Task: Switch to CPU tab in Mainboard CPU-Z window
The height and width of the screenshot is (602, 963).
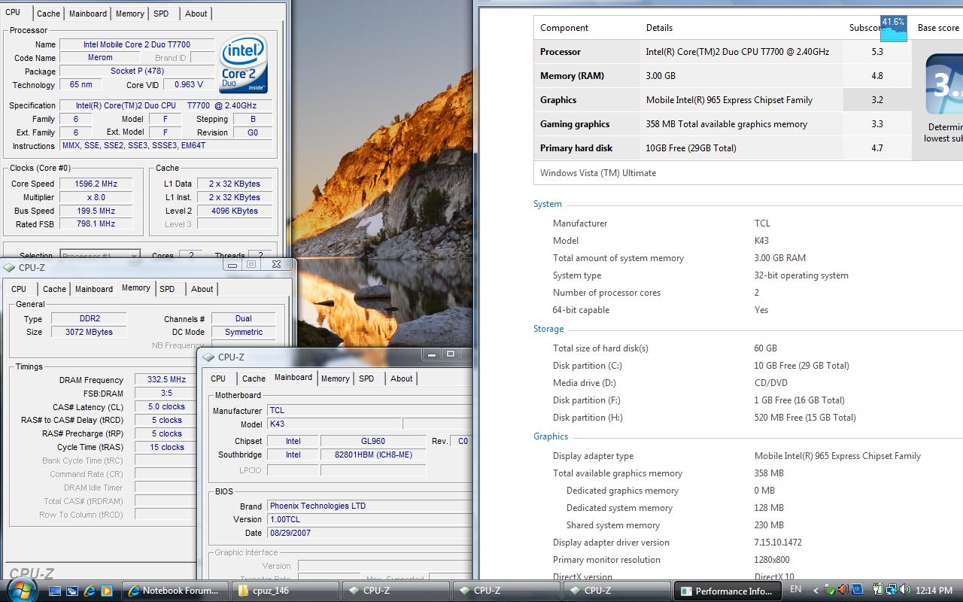Action: coord(218,379)
